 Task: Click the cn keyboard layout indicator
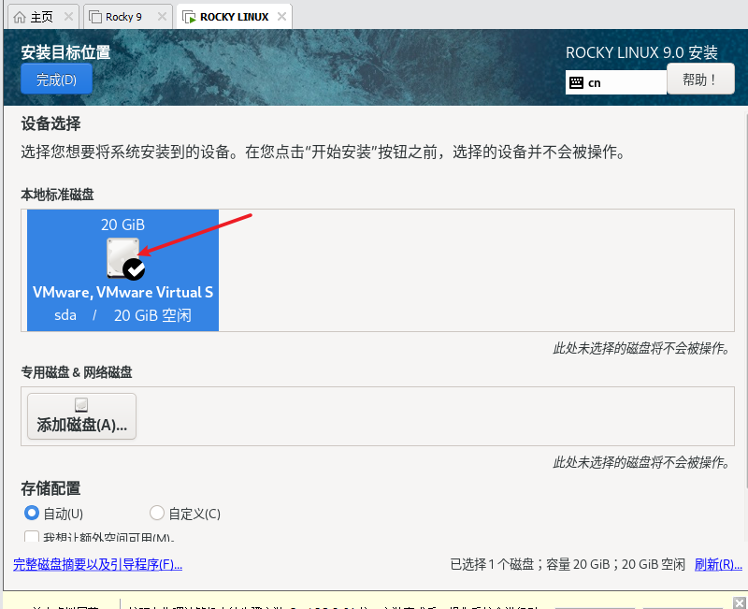(615, 82)
